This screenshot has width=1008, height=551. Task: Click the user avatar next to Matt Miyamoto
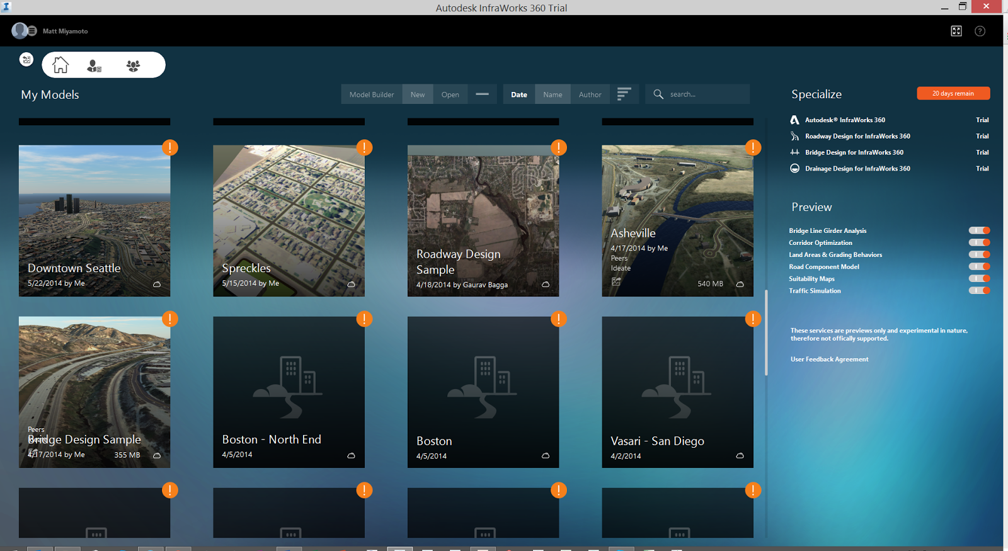coord(20,30)
